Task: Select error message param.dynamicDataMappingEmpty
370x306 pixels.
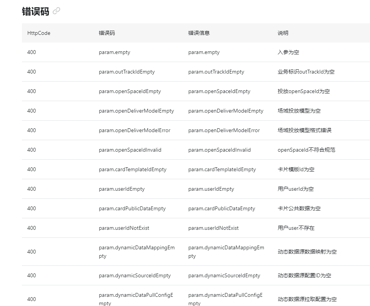Action: (226, 252)
